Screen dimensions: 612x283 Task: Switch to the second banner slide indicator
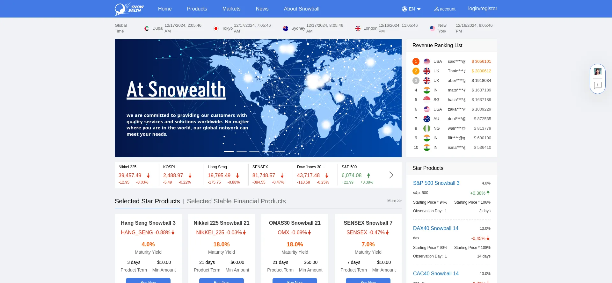click(242, 152)
